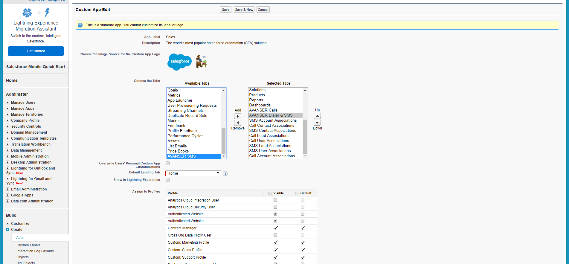The height and width of the screenshot is (264, 569).
Task: Enable Overwrite Users' Personal Custom App Customizations
Action: coord(168,163)
